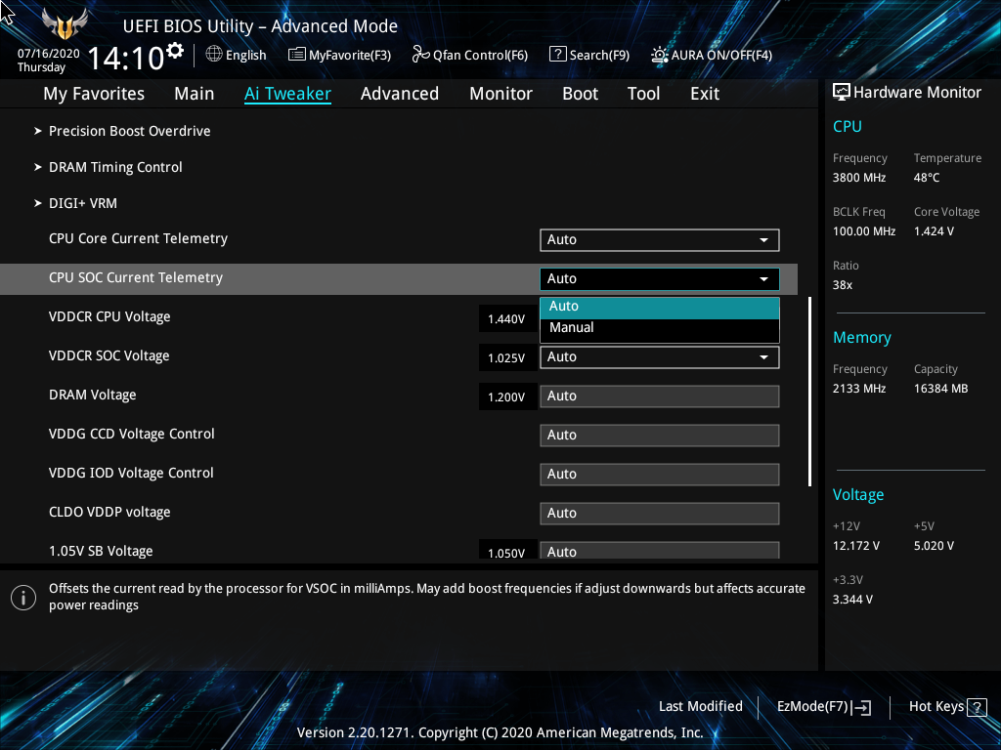Click the Search(F9) question mark icon

557,55
